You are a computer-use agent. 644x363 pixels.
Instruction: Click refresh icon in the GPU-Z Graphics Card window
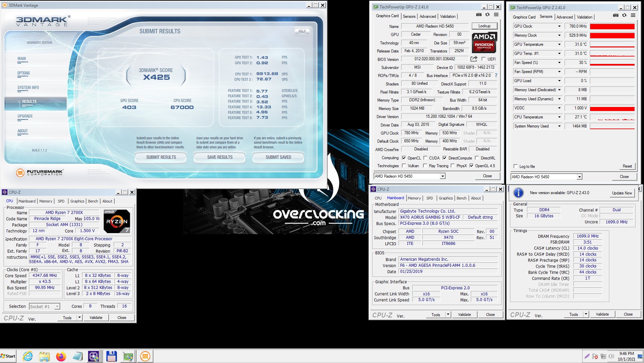[x=487, y=15]
